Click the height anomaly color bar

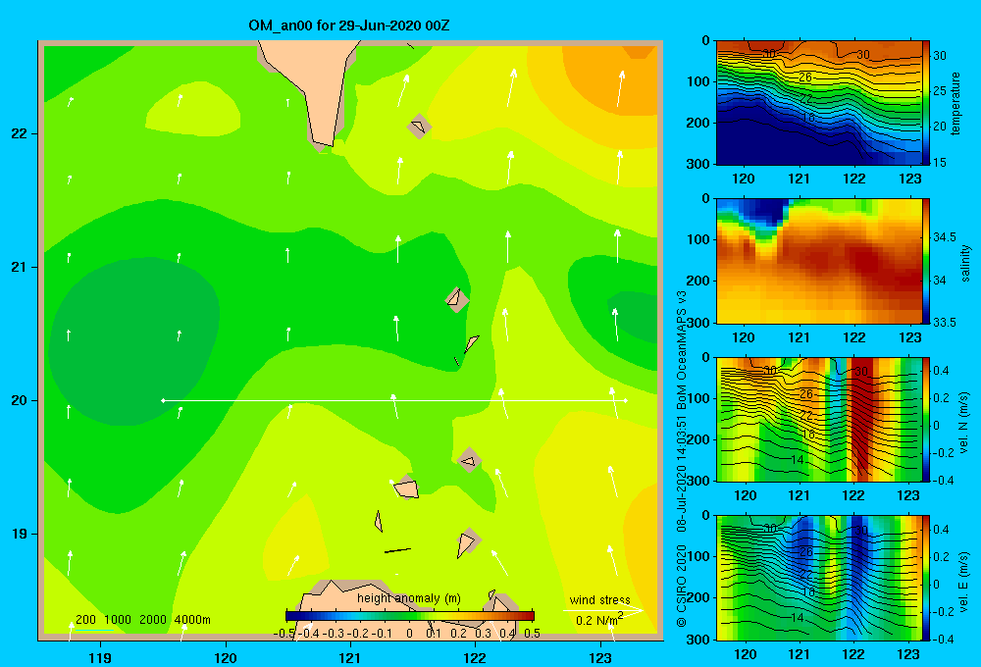pyautogui.click(x=410, y=616)
